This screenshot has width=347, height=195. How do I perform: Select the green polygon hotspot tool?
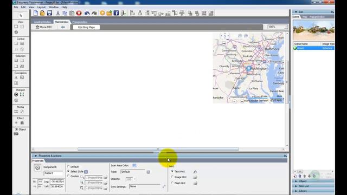tap(22, 95)
